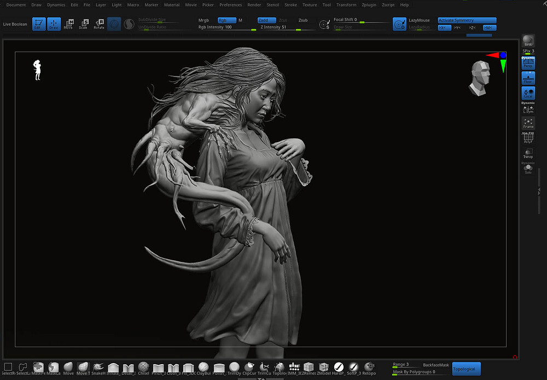Toggle the Floor grid display
Viewport: 547px width, 380px height.
[x=528, y=78]
